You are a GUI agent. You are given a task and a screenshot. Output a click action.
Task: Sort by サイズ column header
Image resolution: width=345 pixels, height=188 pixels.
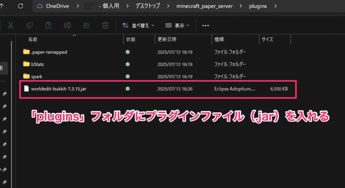click(267, 39)
